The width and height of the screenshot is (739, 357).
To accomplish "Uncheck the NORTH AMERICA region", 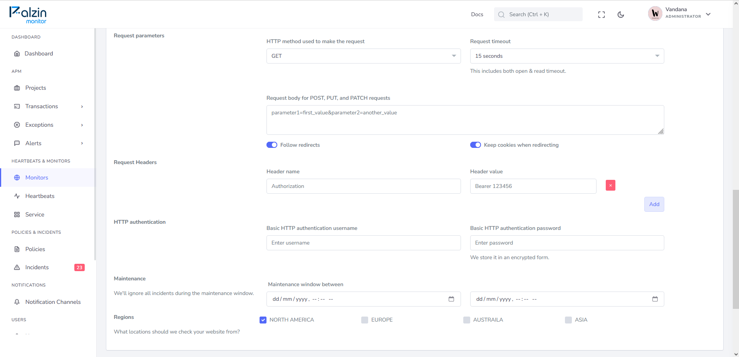I will click(x=263, y=320).
